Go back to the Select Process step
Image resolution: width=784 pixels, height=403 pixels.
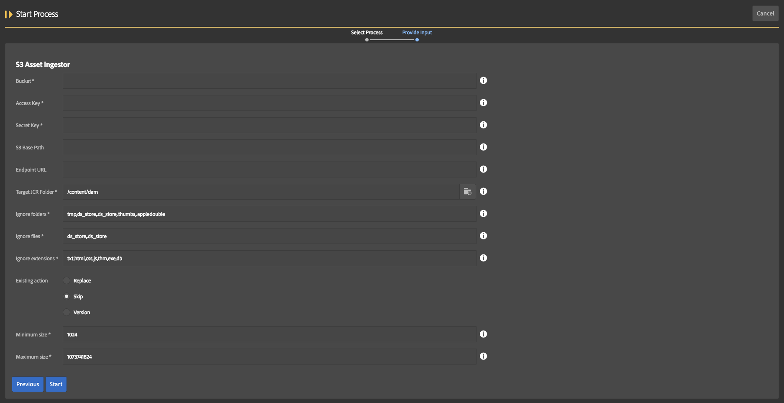pyautogui.click(x=366, y=32)
